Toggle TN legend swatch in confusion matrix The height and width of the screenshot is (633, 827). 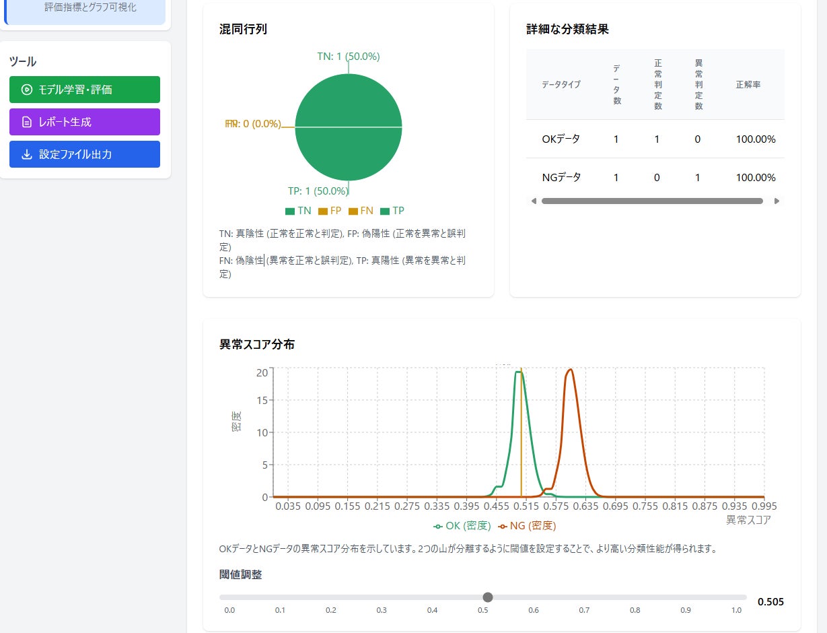click(290, 211)
